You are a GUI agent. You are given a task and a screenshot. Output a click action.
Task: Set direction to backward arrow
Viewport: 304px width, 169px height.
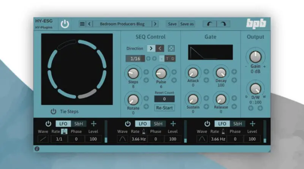[x=160, y=49]
